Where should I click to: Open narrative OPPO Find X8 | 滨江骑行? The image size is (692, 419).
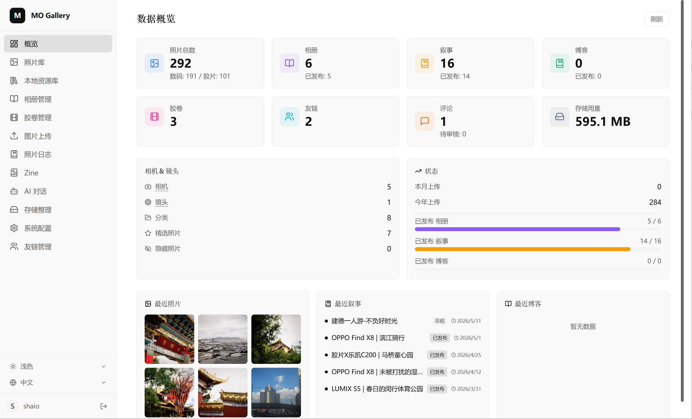click(x=368, y=338)
